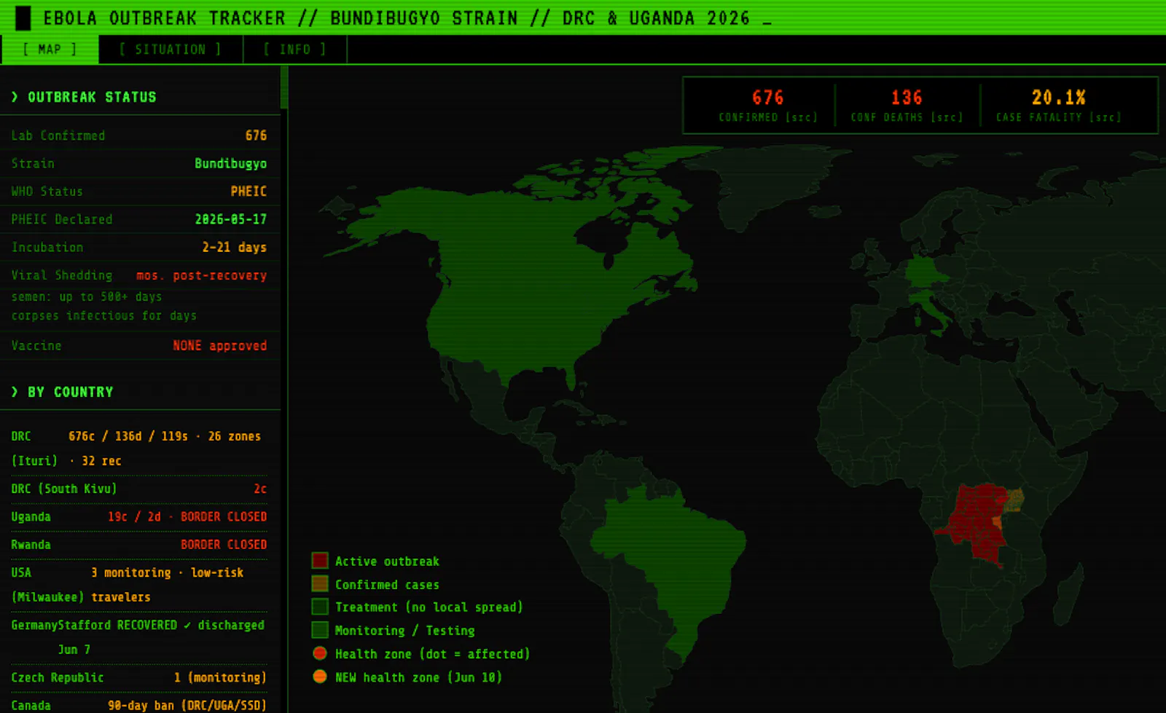The width and height of the screenshot is (1166, 713).
Task: Open the [src] link under CONF DEATHS
Action: coord(946,117)
